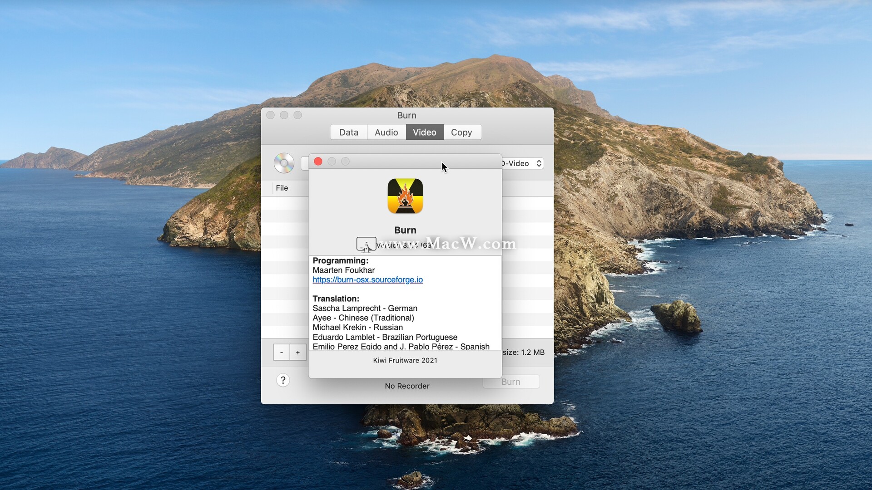Click the Programming heading in credits

click(341, 260)
